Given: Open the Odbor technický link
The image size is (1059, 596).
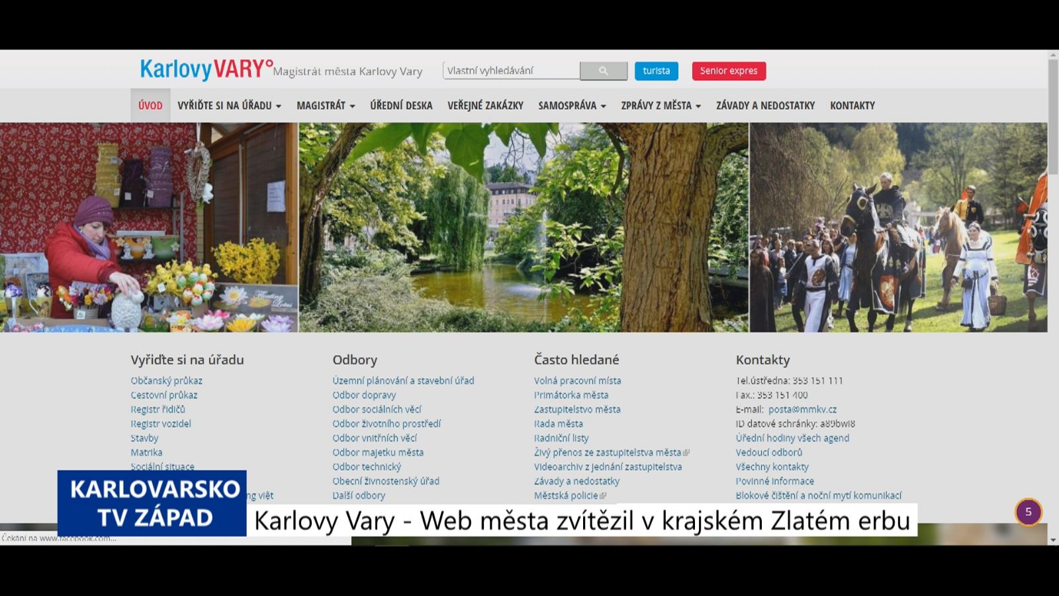Looking at the screenshot, I should point(367,467).
